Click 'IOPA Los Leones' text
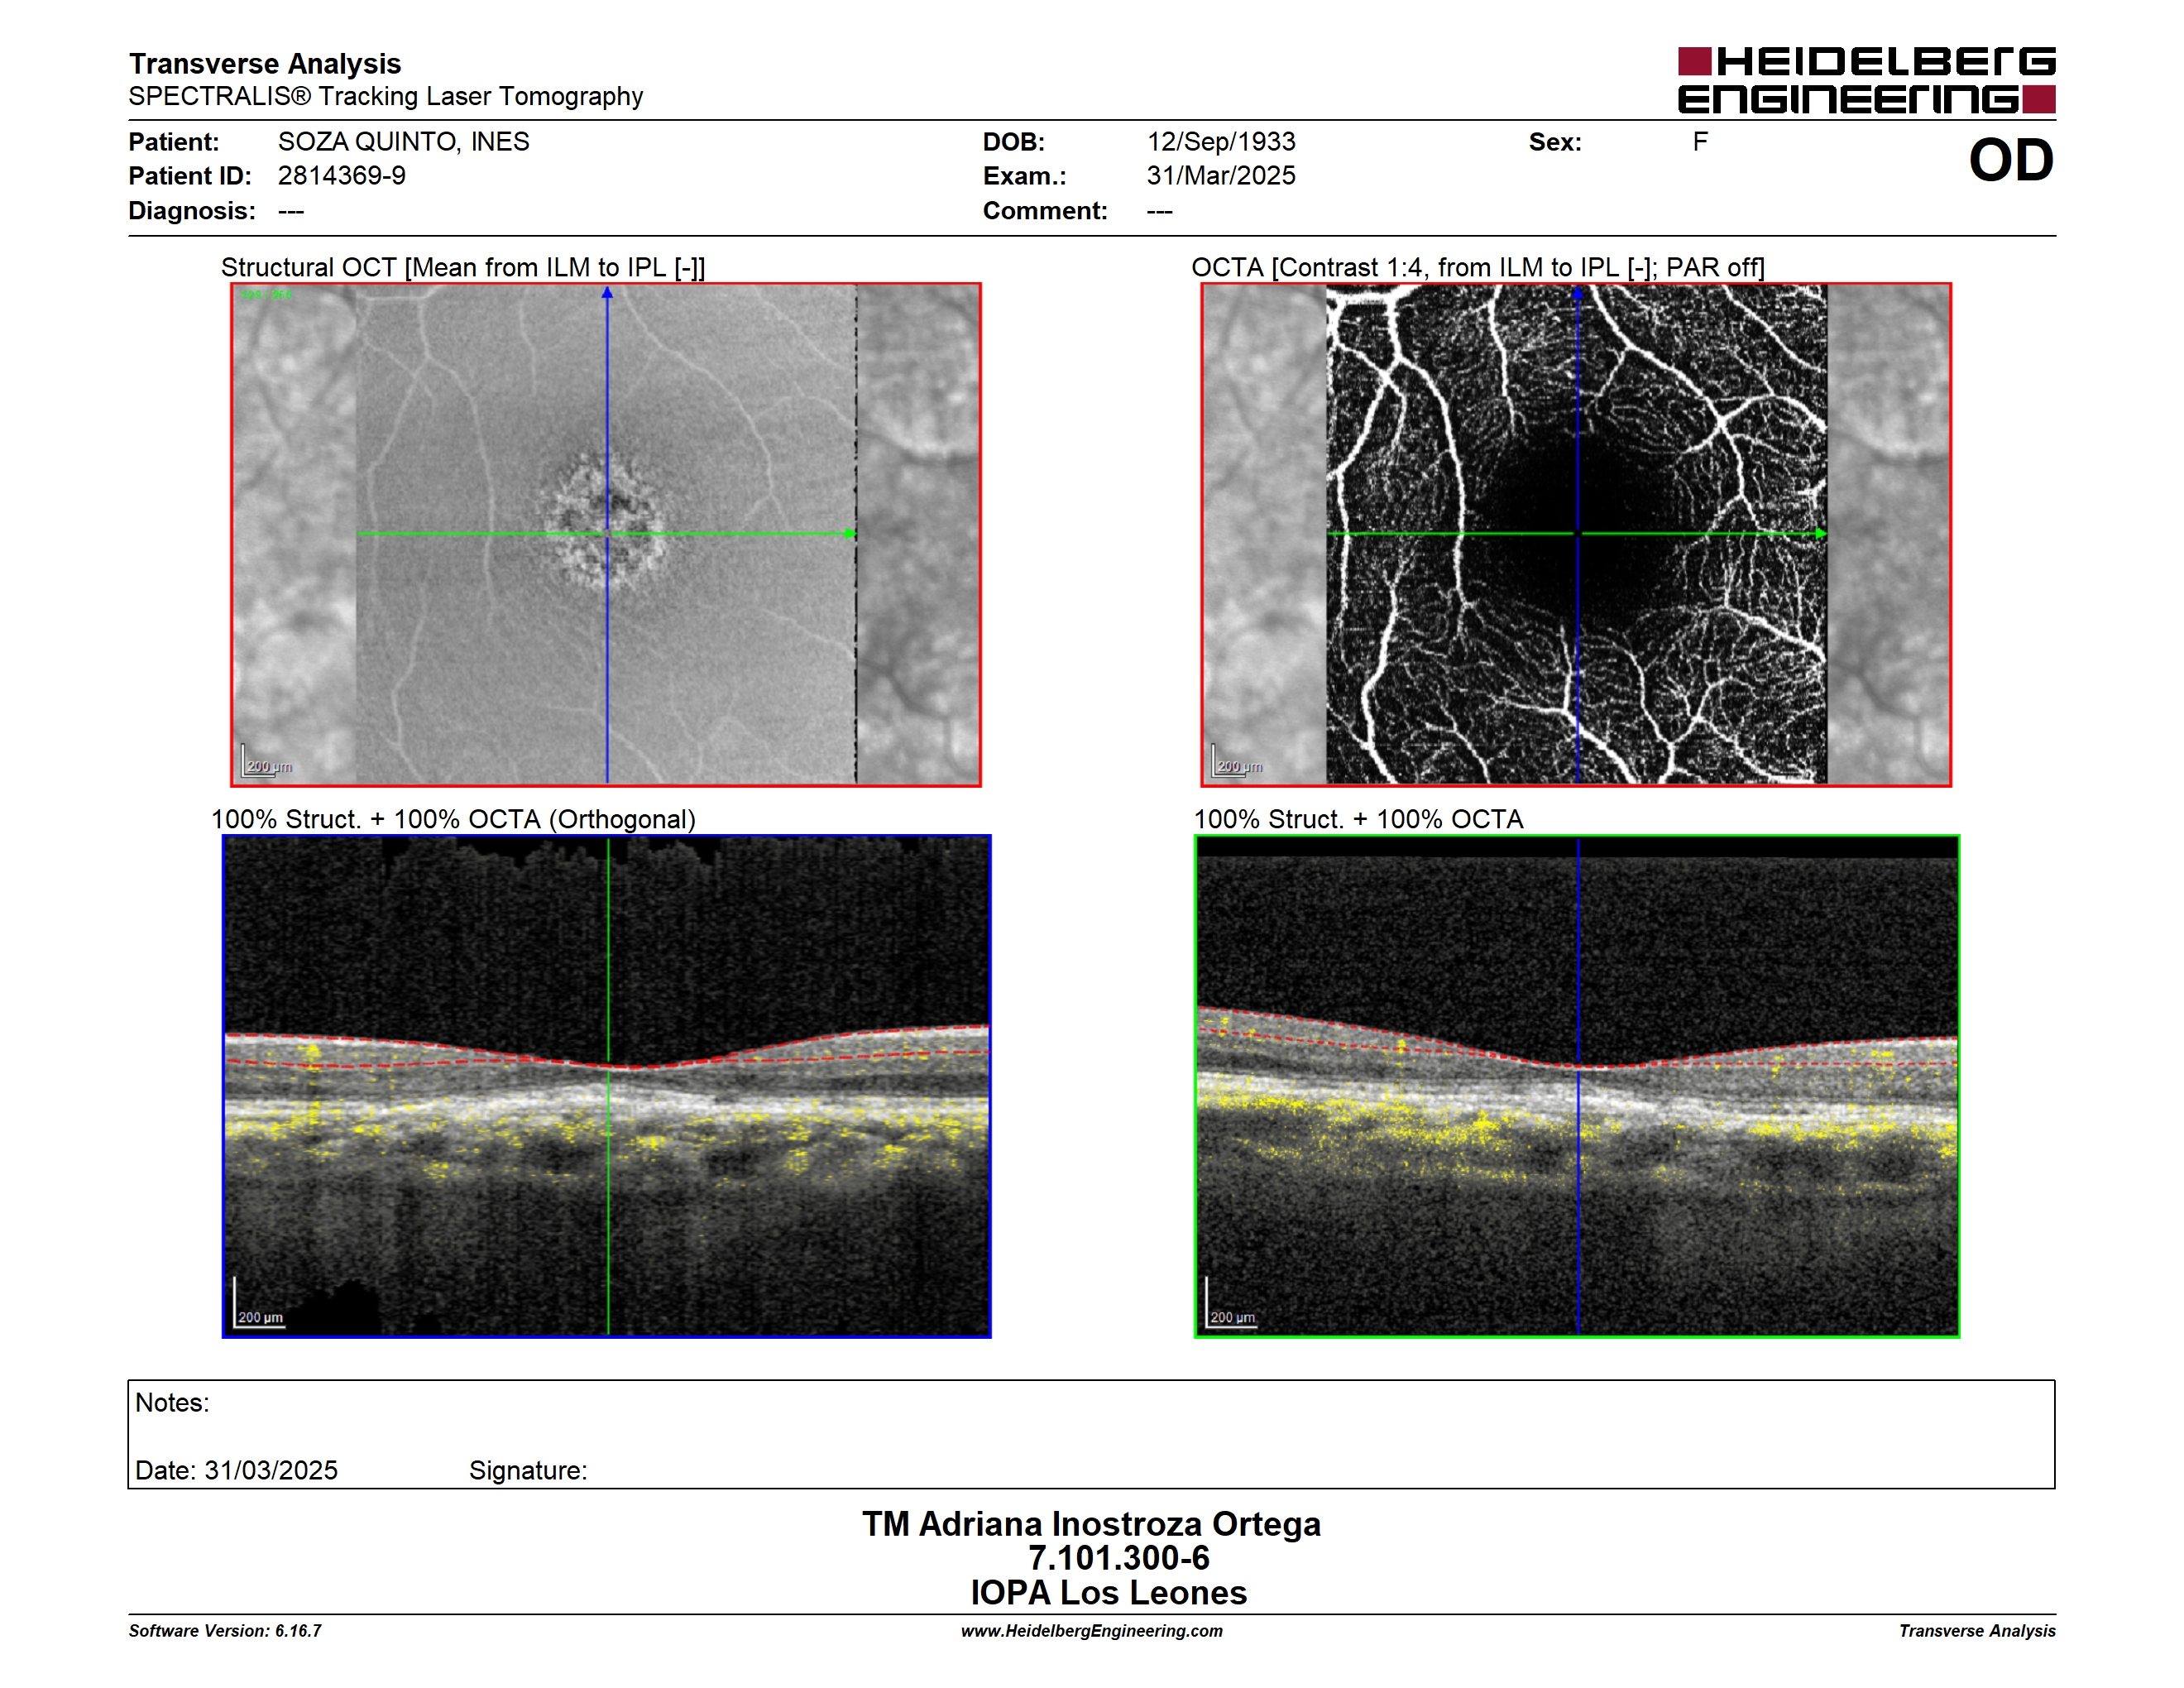2184x1688 pixels. [1108, 1593]
